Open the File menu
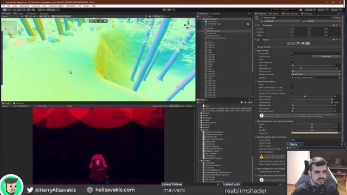347x195 pixels. pos(3,6)
